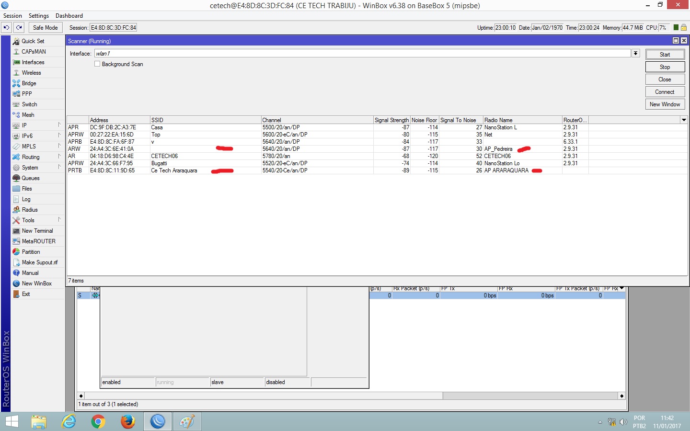
Task: Open Quick Set icon in sidebar
Action: point(16,41)
